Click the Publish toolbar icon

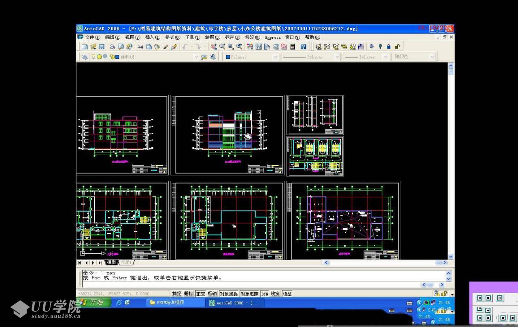(x=129, y=47)
